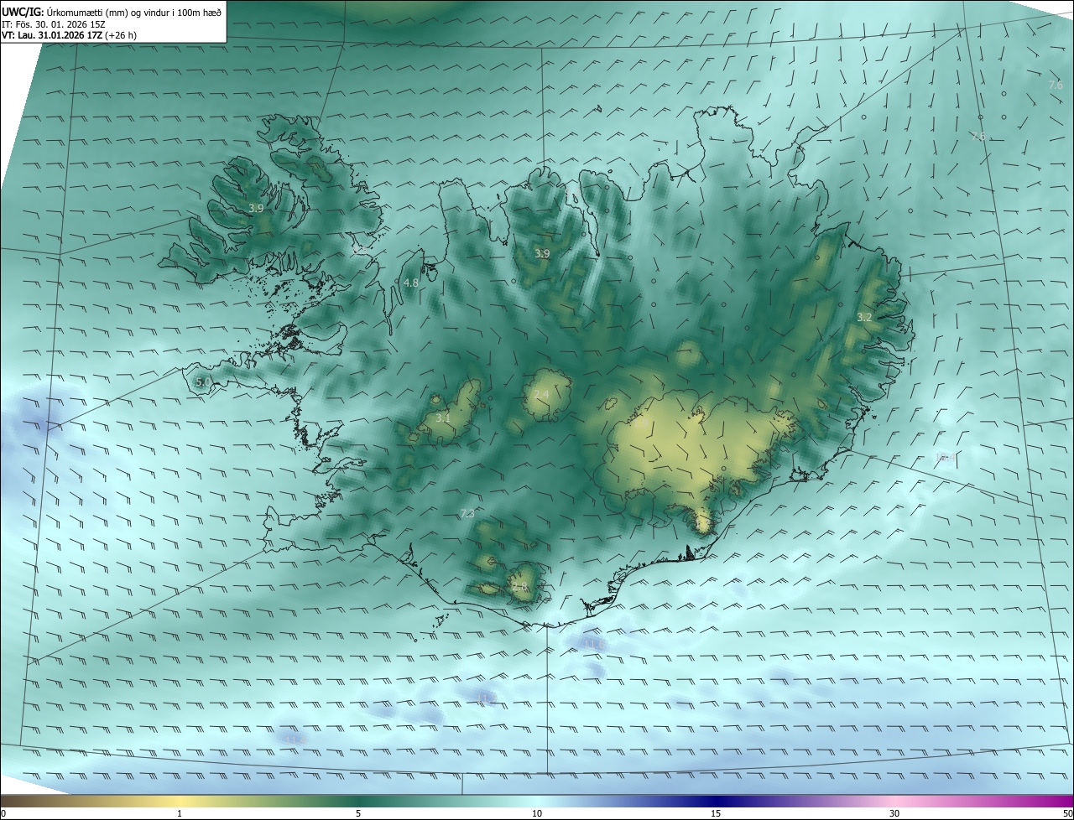This screenshot has width=1074, height=820.
Task: Click the map title "Úrkomumætti (mm) og vindur i 100m hæð"
Action: pos(134,12)
